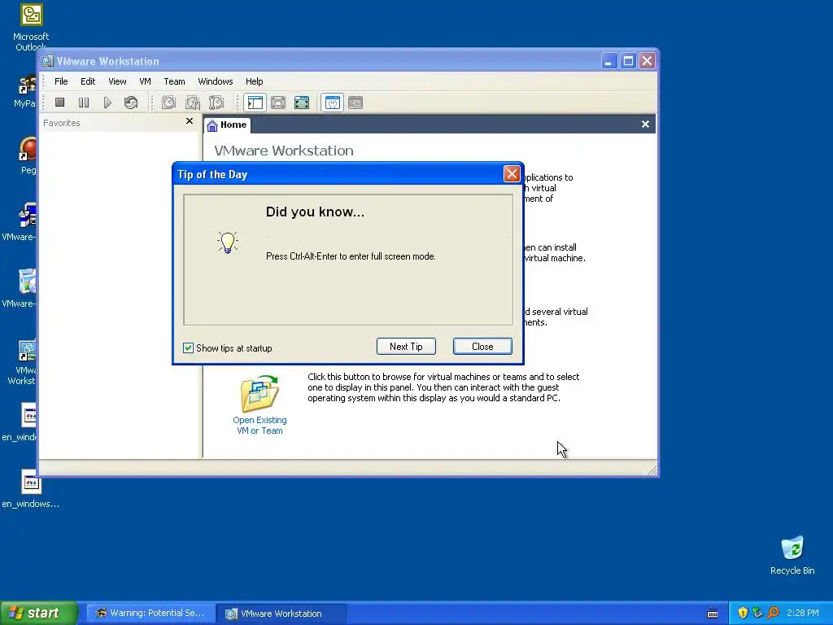The image size is (833, 625).
Task: Open the View menu
Action: point(117,81)
